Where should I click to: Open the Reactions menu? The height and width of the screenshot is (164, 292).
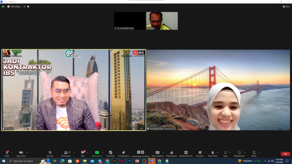(x=200, y=153)
